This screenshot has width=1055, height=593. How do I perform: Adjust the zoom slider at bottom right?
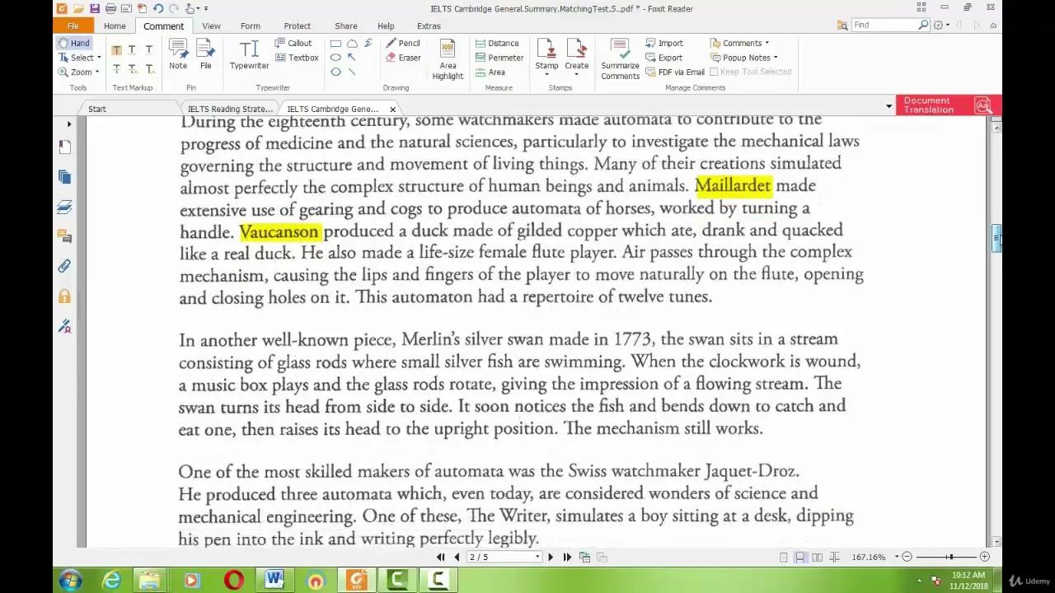click(950, 557)
